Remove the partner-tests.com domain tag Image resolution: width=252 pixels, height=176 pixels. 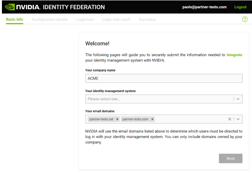(152, 119)
